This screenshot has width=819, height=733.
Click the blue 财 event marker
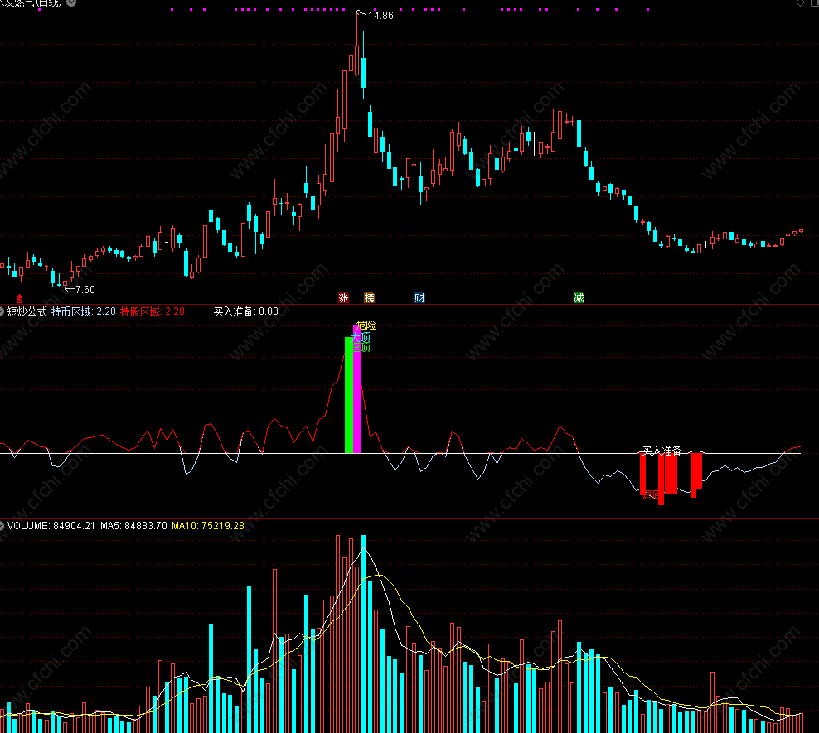(x=419, y=298)
